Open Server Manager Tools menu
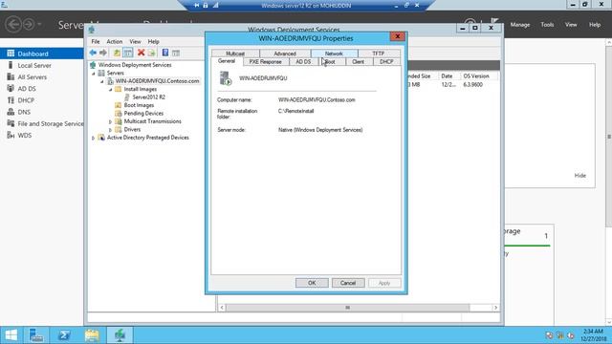Screen dimensions: 612x344 click(547, 25)
